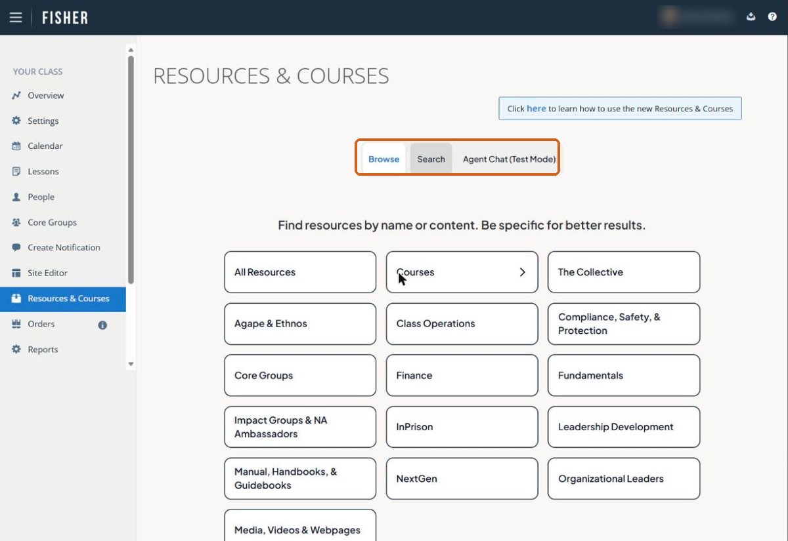Click the Lessons document icon
This screenshot has height=541, width=788.
pos(16,172)
